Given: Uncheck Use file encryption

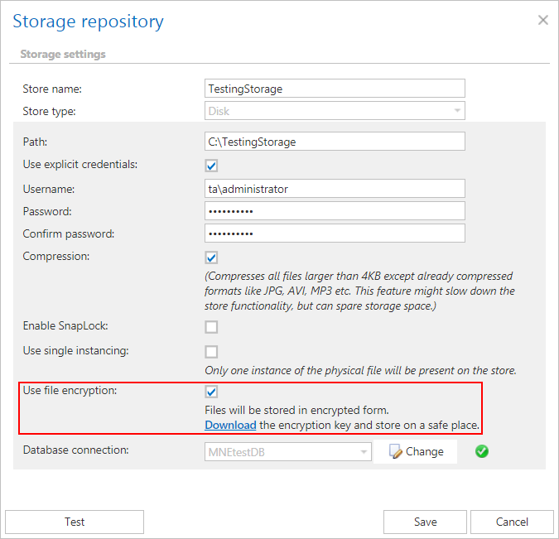Looking at the screenshot, I should coord(212,392).
